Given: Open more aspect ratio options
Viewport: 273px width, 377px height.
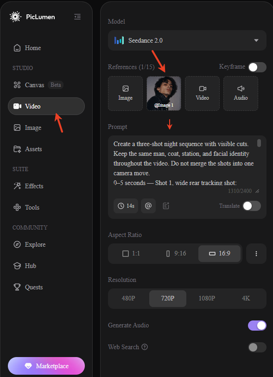Looking at the screenshot, I should [x=256, y=254].
